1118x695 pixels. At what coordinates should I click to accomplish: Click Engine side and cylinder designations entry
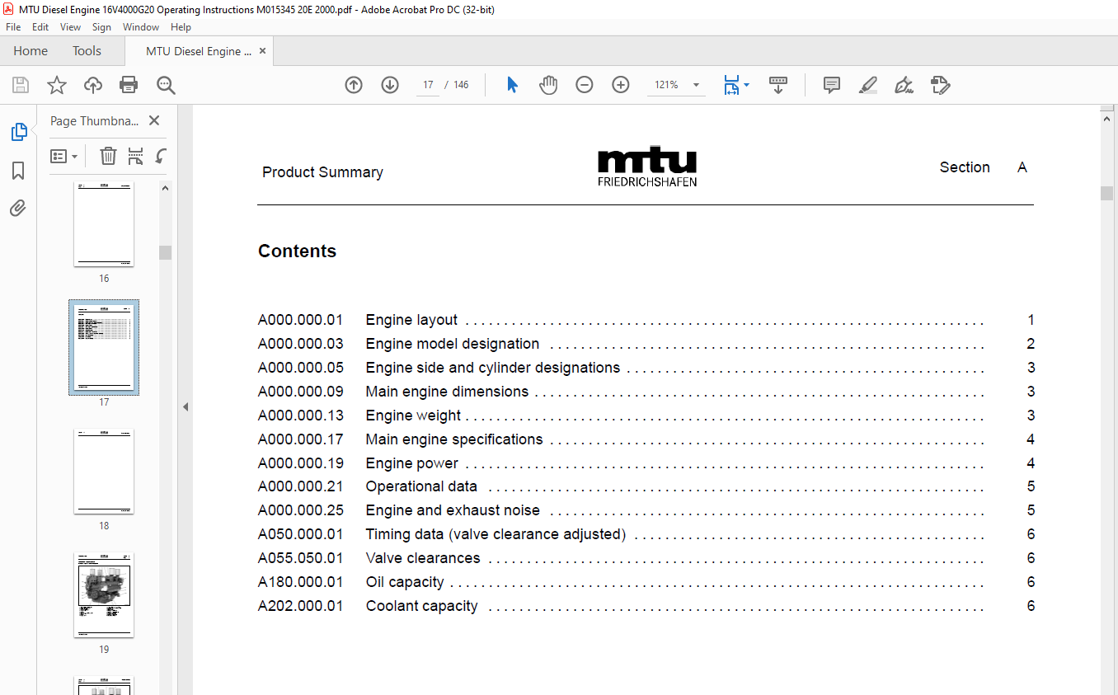646,368
